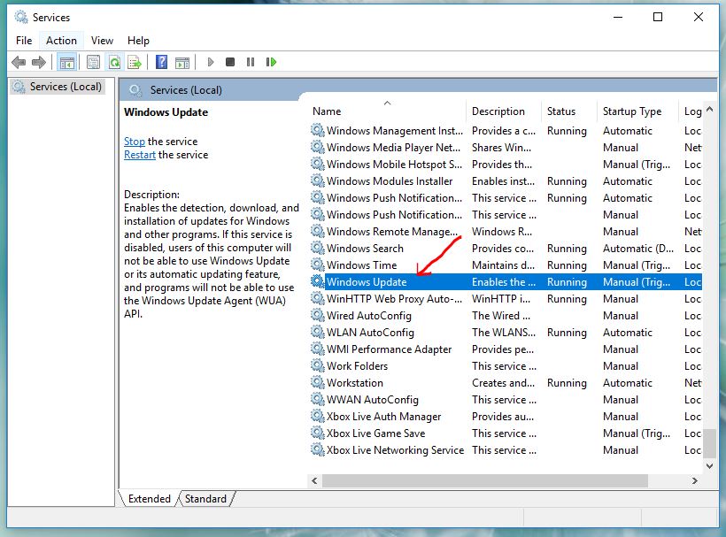The height and width of the screenshot is (537, 726).
Task: Toggle the Show/Hide Console Tree toolbar button
Action: pyautogui.click(x=66, y=62)
